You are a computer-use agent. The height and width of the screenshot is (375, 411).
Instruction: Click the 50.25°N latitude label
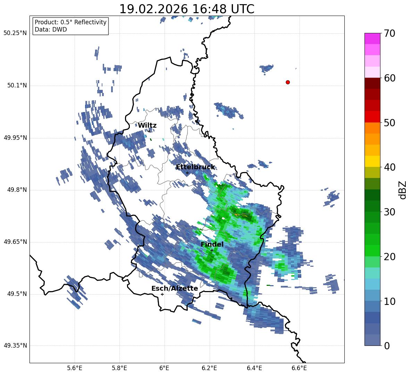pos(15,33)
